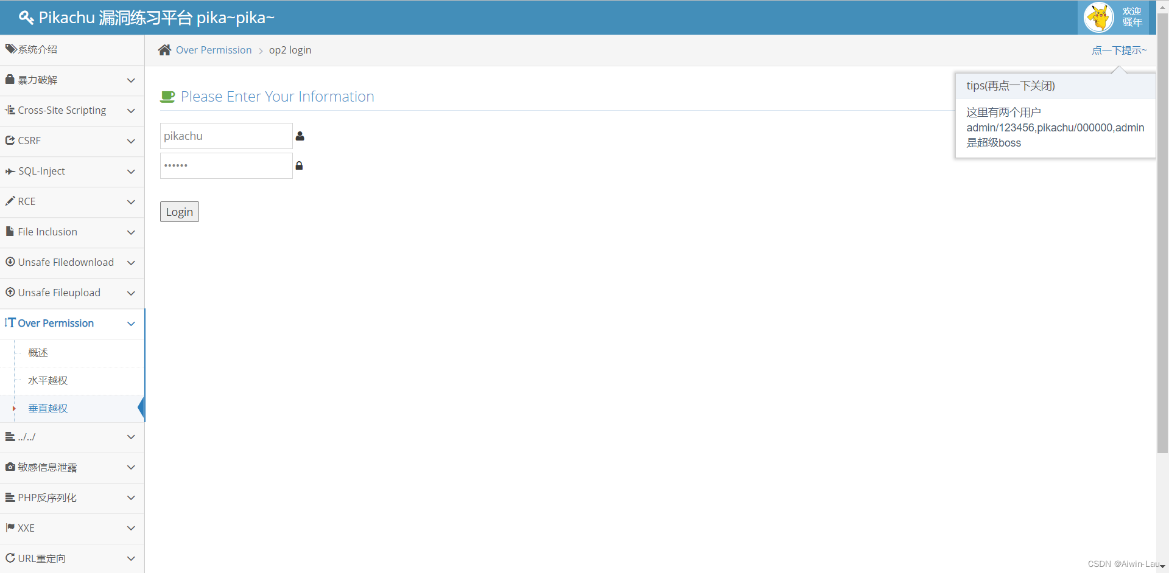Click the admin/123456 credentials tip text

(1055, 128)
